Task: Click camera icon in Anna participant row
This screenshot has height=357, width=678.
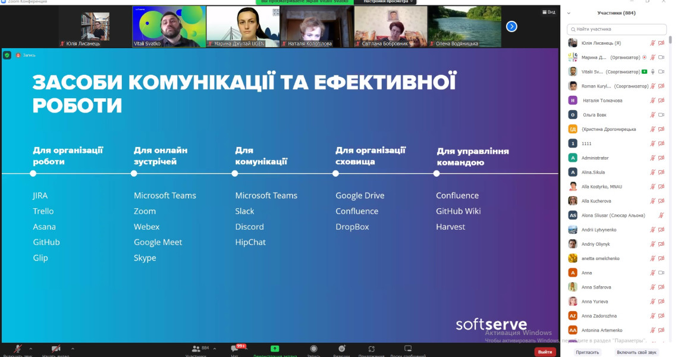Action: [x=661, y=273]
